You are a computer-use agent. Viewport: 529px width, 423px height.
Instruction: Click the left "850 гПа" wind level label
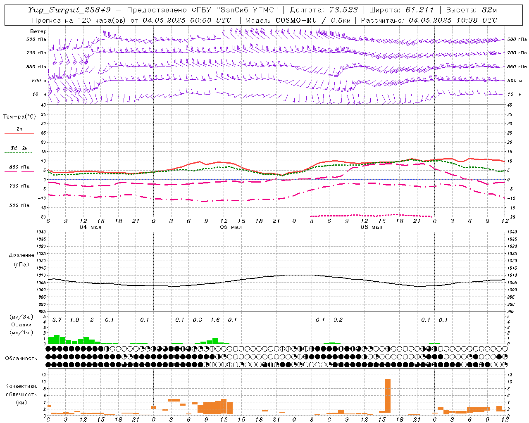(36, 67)
